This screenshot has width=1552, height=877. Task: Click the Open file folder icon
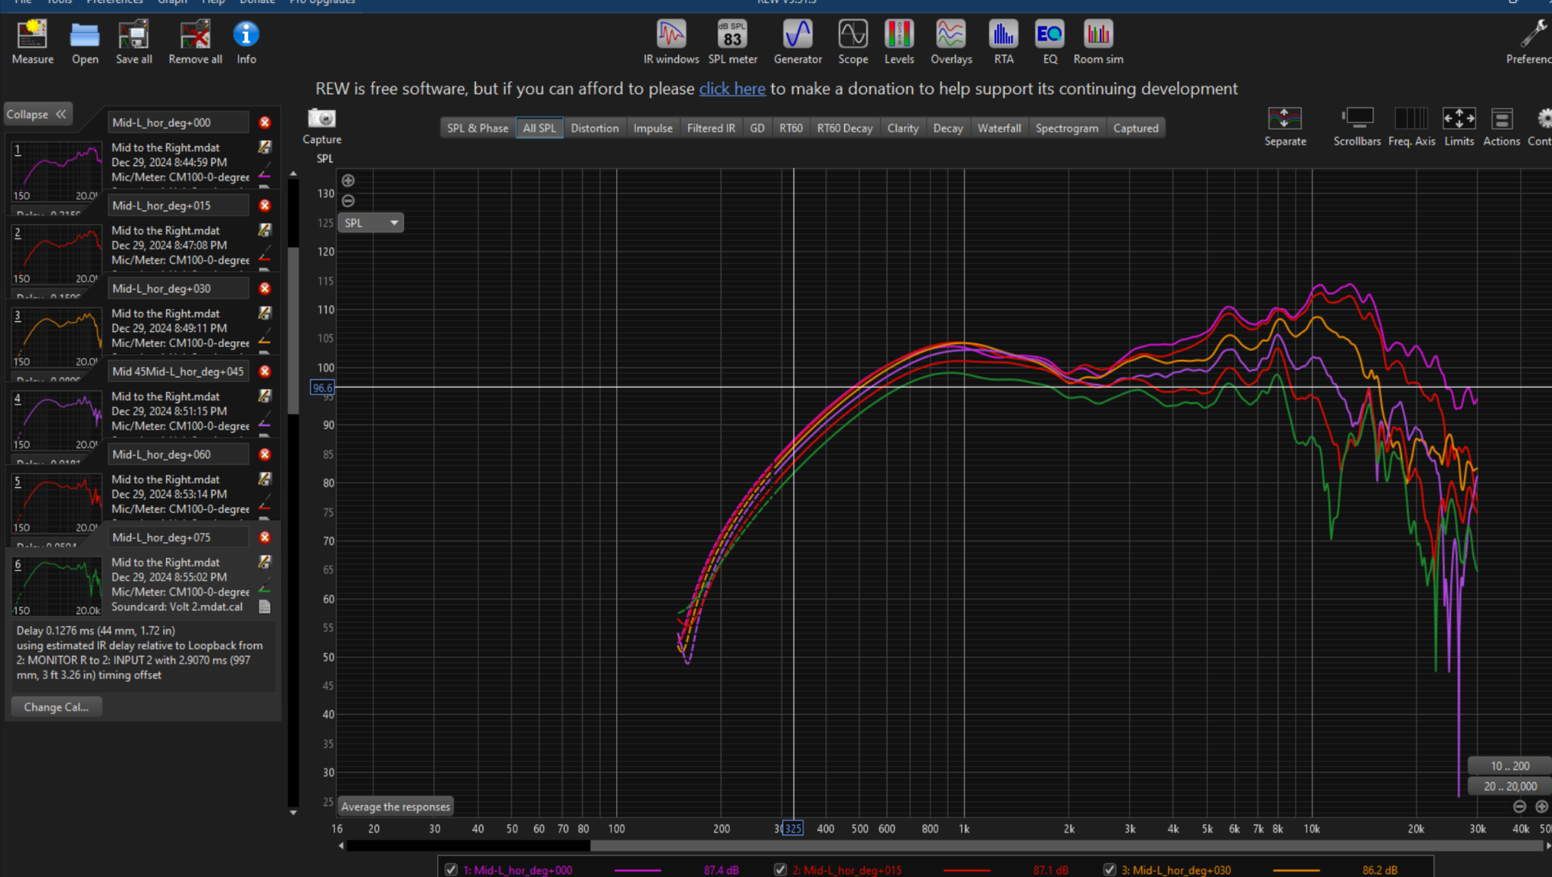pyautogui.click(x=85, y=42)
